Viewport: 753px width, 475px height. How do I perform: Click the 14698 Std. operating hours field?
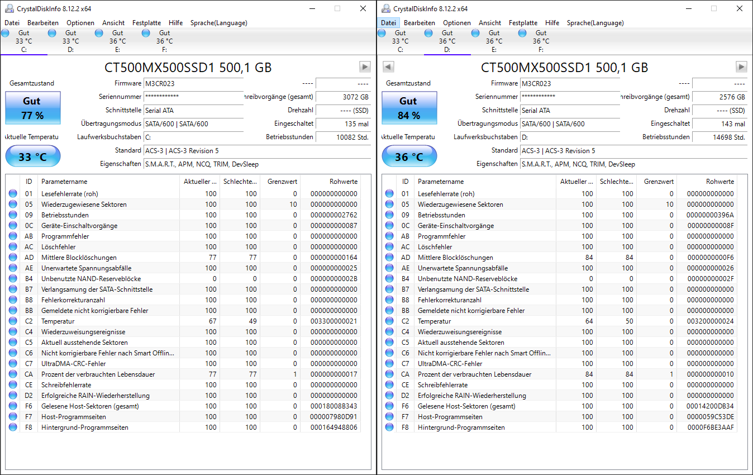(719, 137)
